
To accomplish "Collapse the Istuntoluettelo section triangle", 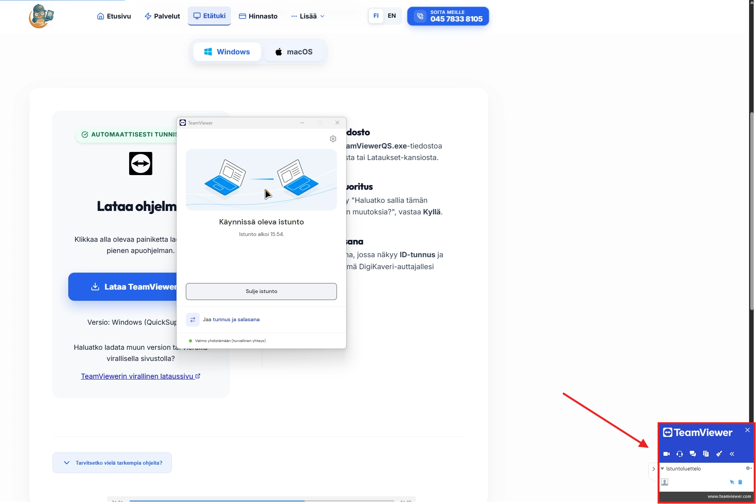I will coord(662,469).
